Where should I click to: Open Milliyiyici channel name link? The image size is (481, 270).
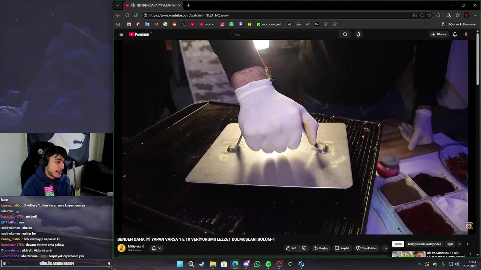point(135,246)
